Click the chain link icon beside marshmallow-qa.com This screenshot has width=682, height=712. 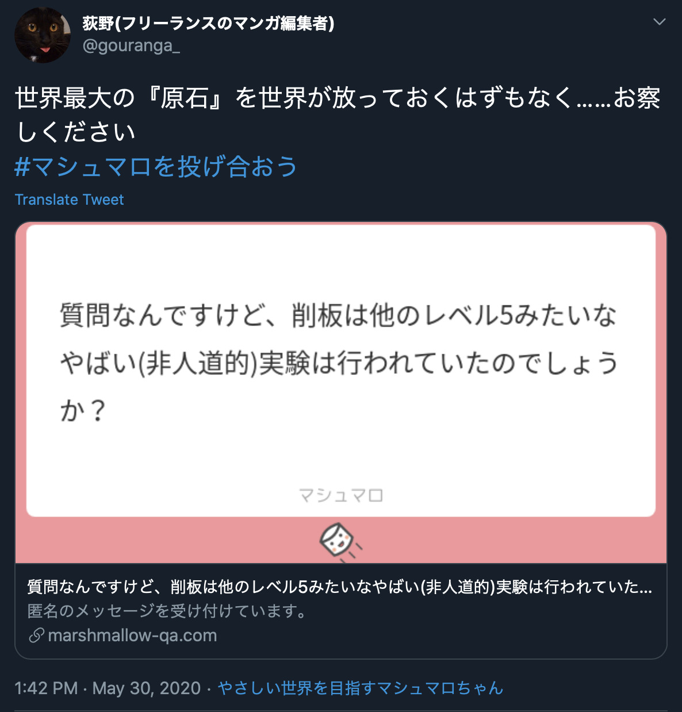coord(36,636)
